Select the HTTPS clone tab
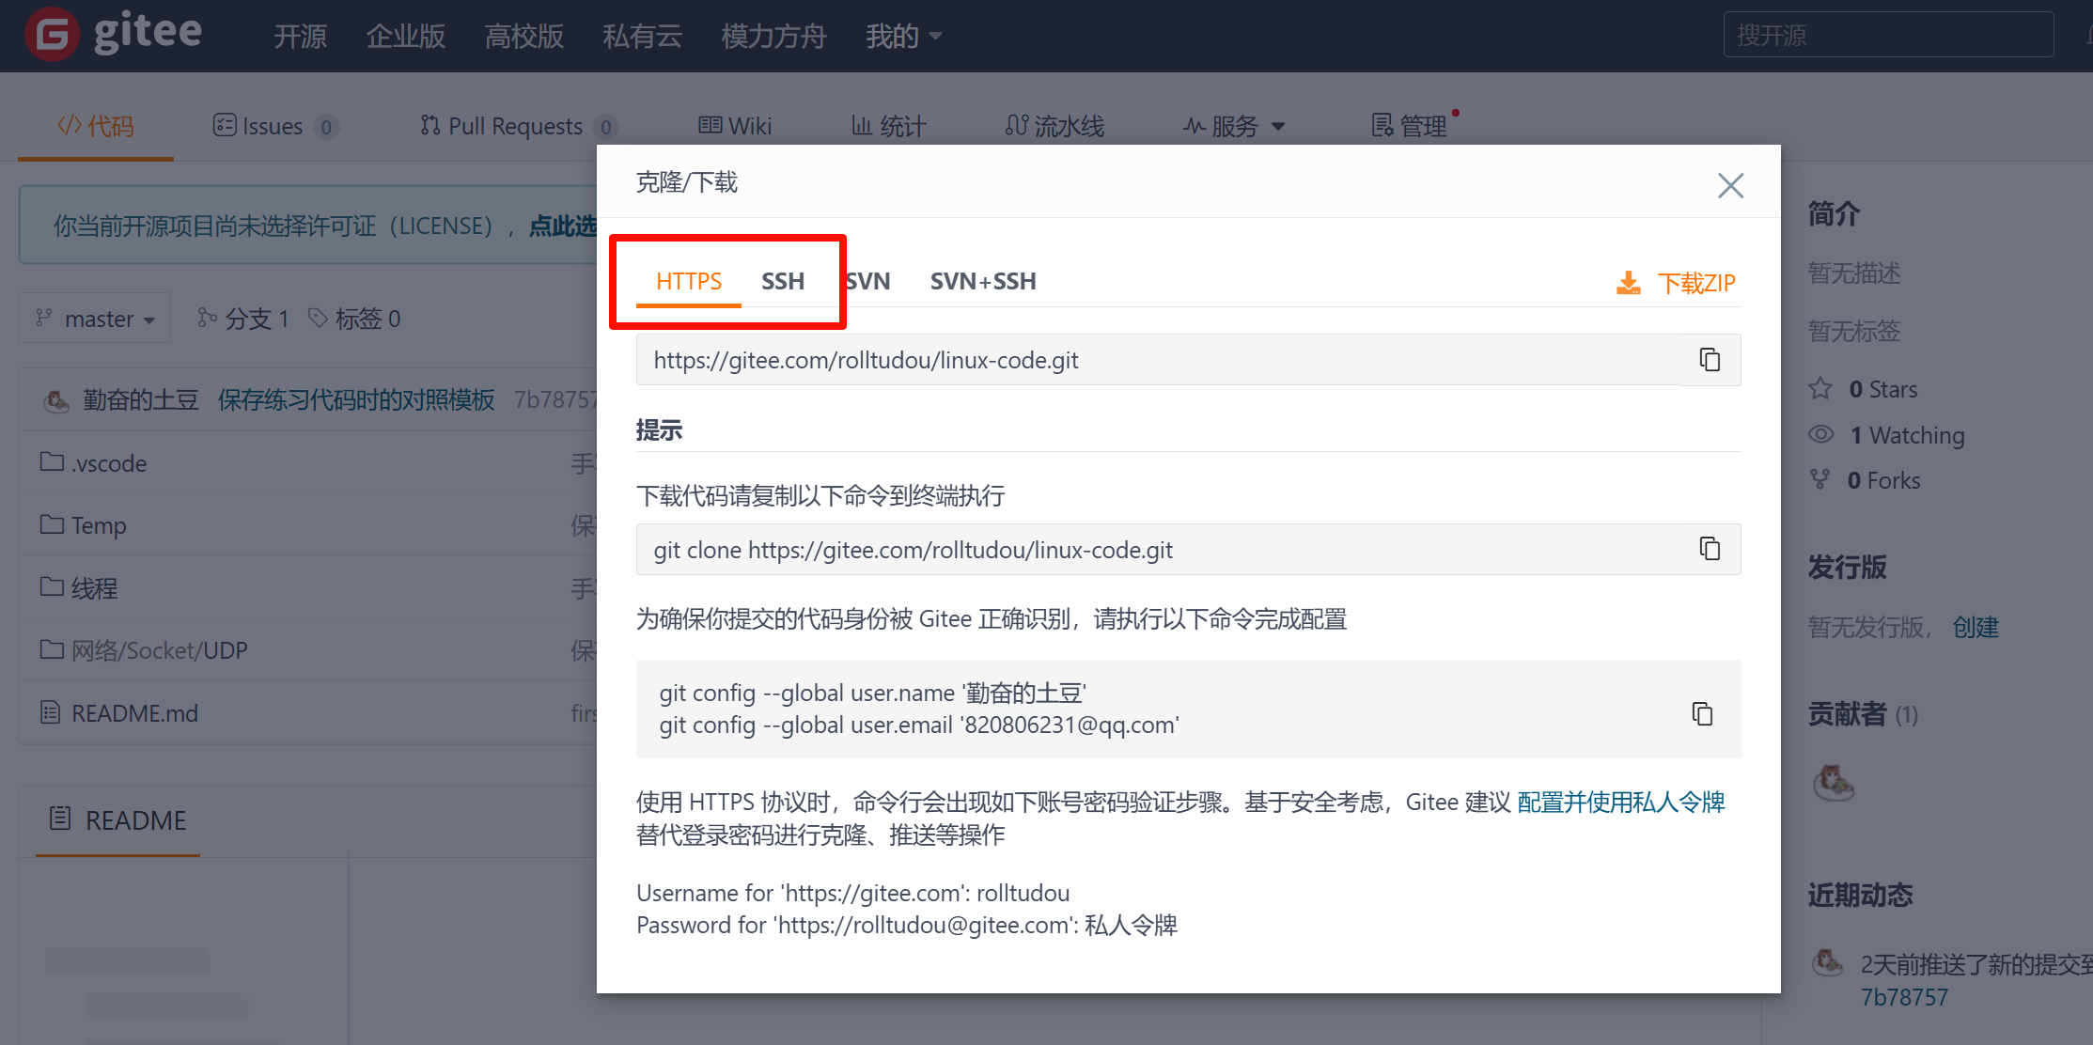 (689, 281)
